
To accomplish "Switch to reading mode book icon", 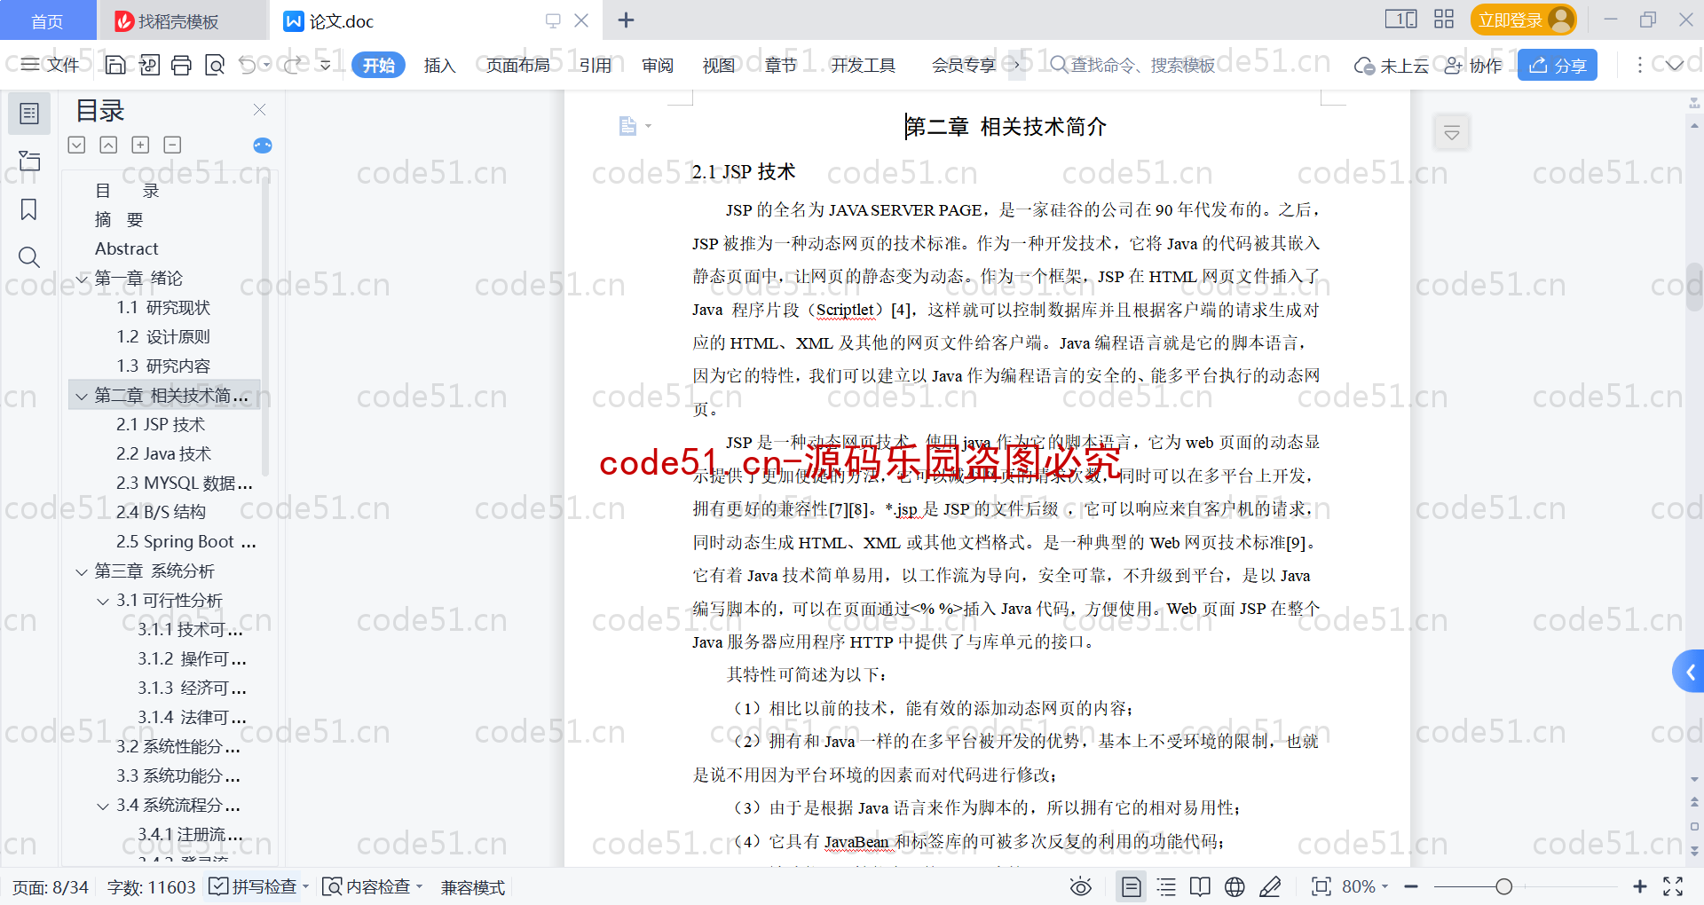I will [1200, 886].
